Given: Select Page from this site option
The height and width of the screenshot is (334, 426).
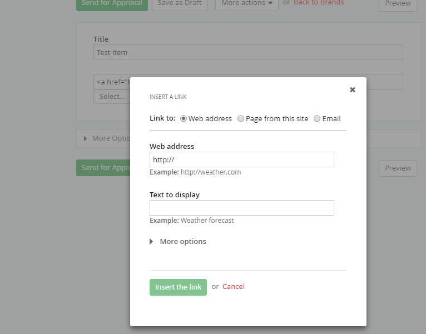Looking at the screenshot, I should [x=241, y=119].
